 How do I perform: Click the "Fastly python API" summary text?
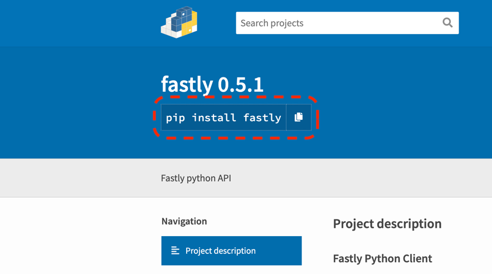pos(196,178)
